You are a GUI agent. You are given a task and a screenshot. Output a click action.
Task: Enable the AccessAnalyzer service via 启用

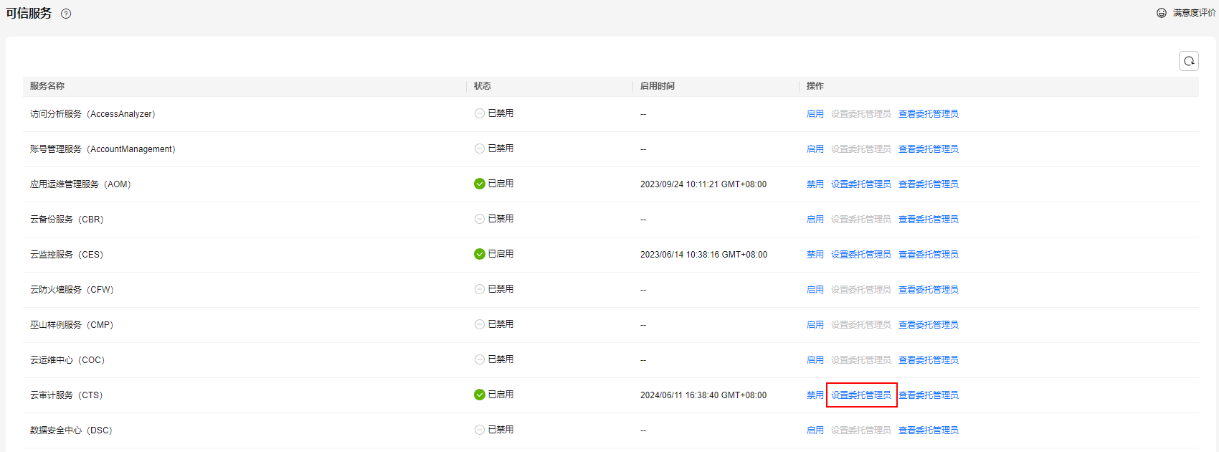[815, 114]
